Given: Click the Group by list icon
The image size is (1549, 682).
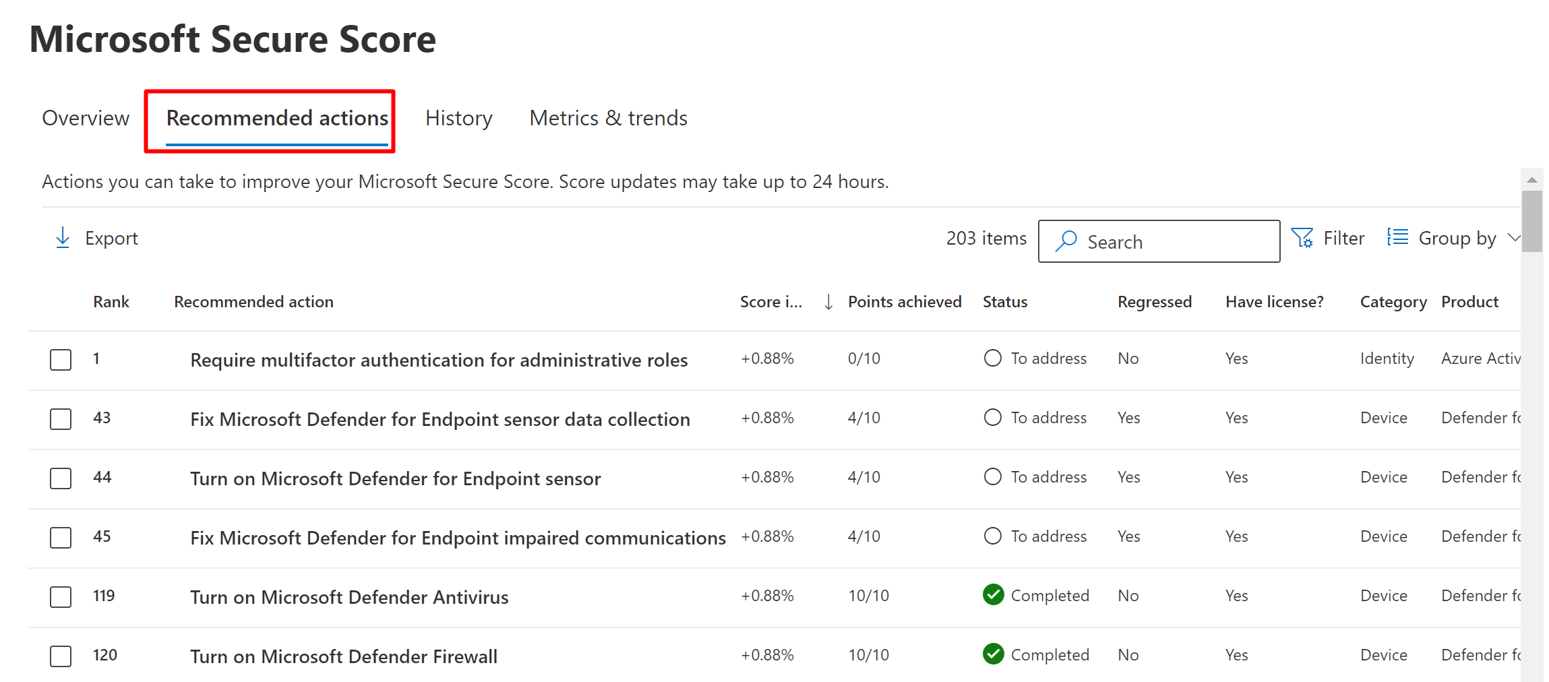Looking at the screenshot, I should tap(1397, 237).
